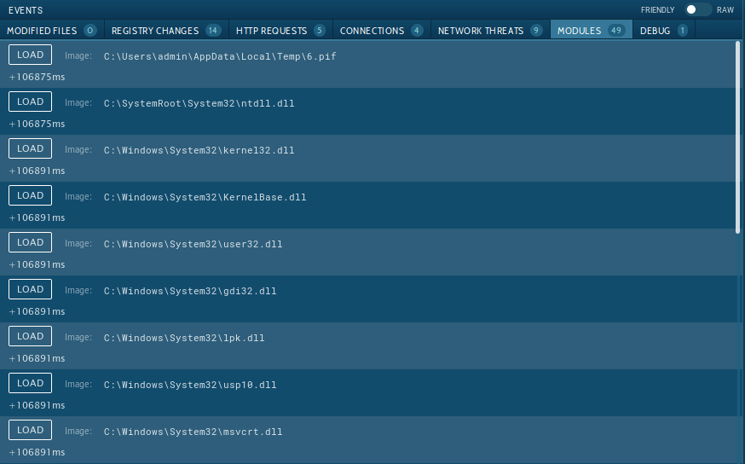Viewport: 745px width, 464px height.
Task: Click LOAD button for ntdll.dll
Action: [30, 101]
